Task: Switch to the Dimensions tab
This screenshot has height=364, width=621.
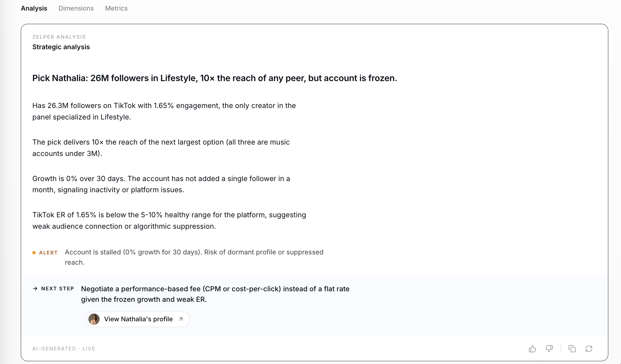Action: point(76,8)
